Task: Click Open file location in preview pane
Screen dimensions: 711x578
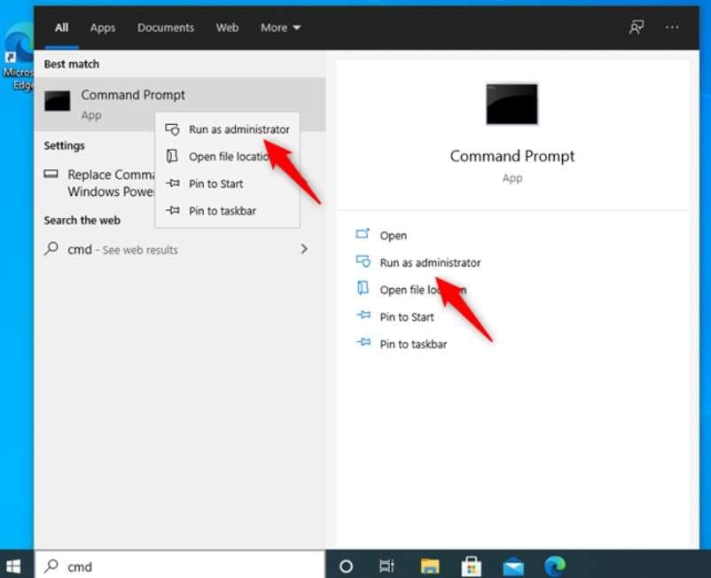Action: click(423, 290)
